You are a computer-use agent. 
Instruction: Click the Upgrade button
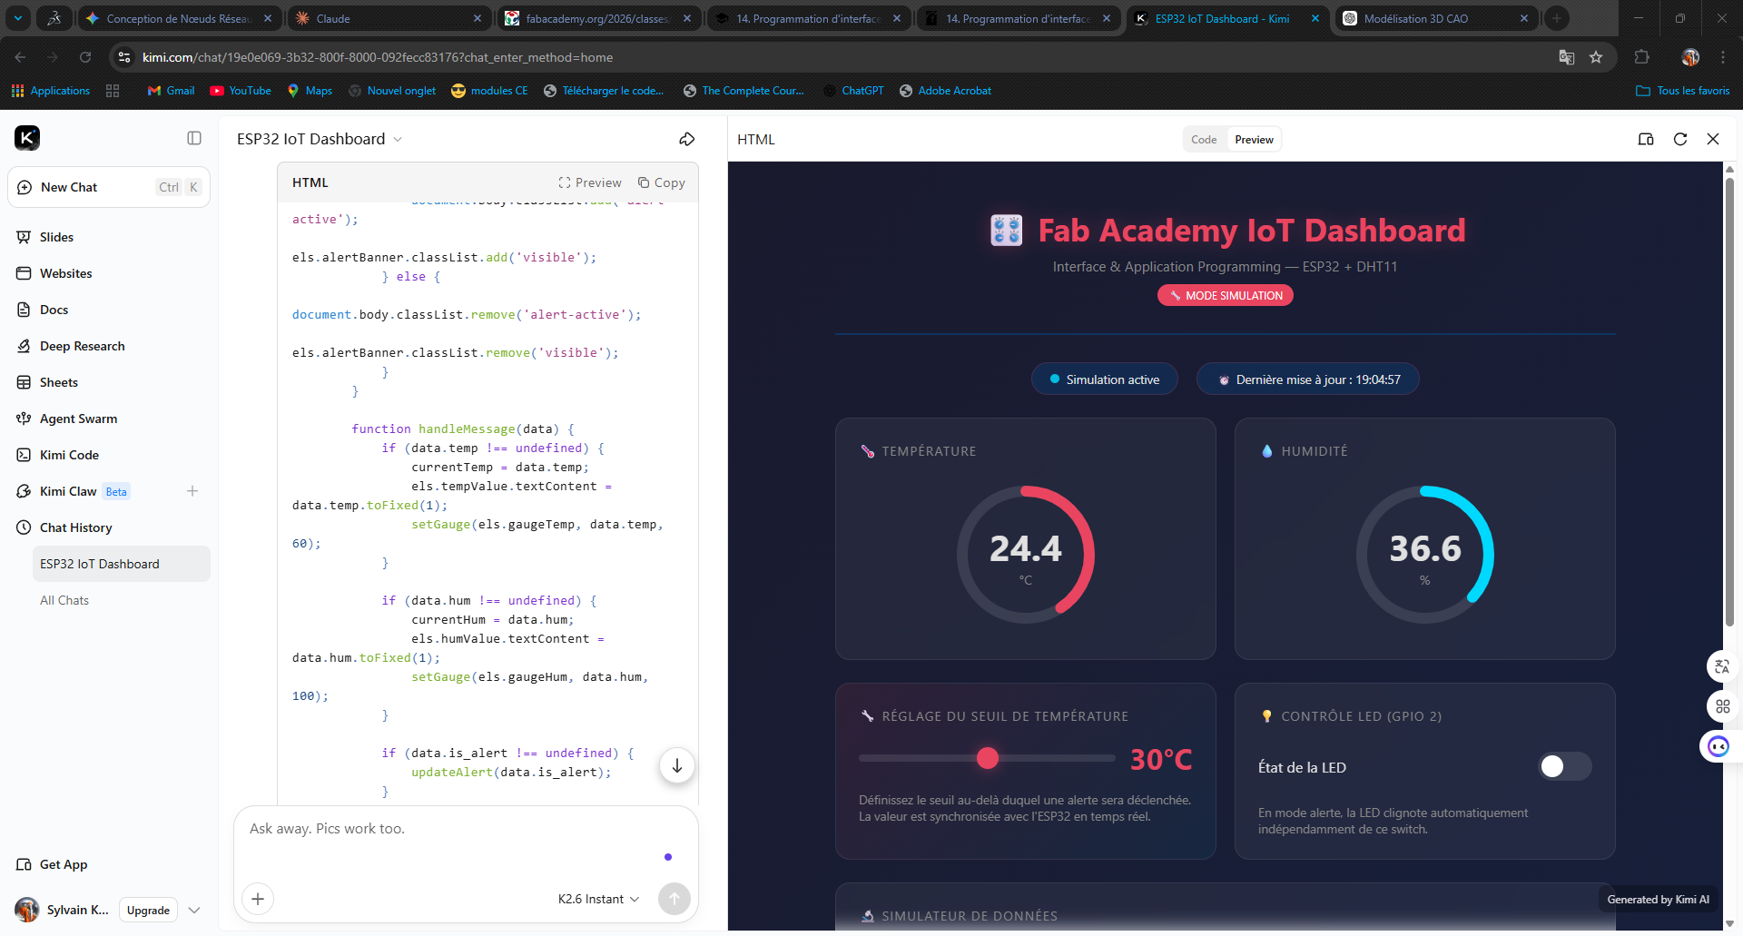coord(148,910)
